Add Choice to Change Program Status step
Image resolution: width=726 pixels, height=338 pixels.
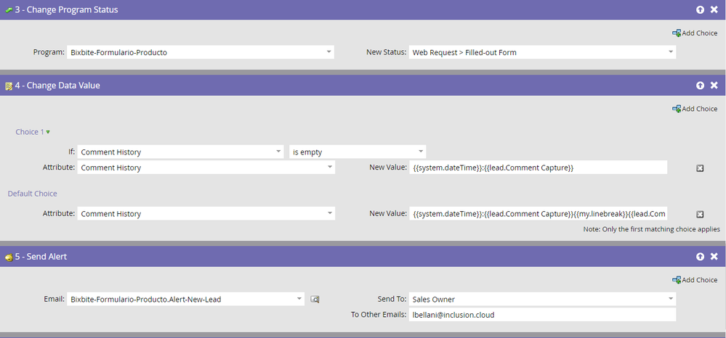point(695,33)
